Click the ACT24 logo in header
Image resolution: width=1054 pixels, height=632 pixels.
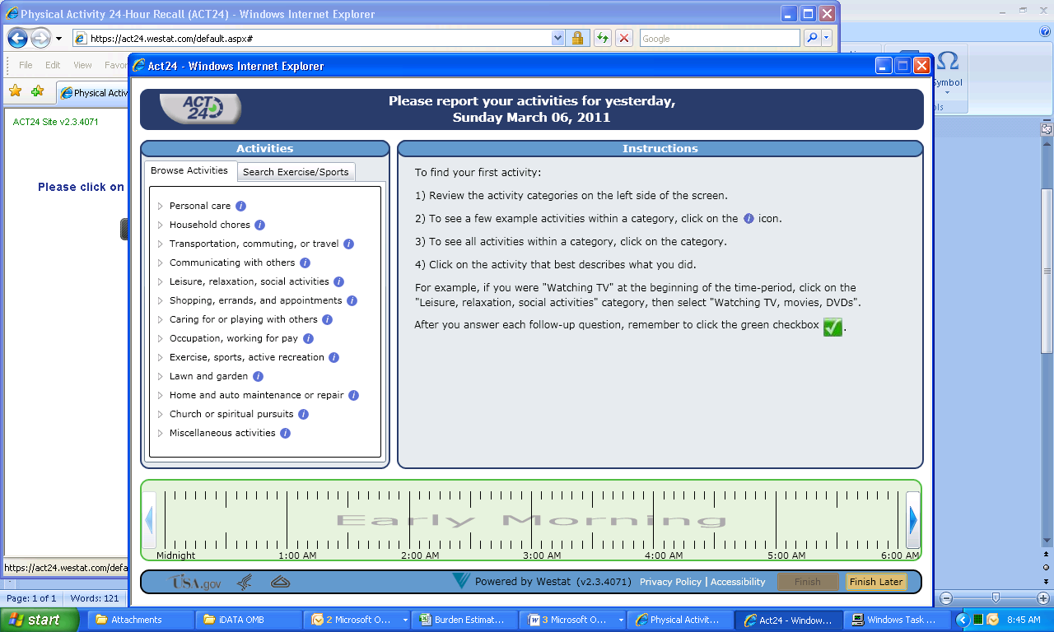[199, 109]
